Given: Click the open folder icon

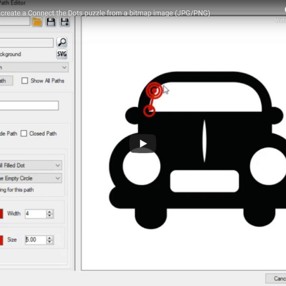Looking at the screenshot, I should click(37, 21).
